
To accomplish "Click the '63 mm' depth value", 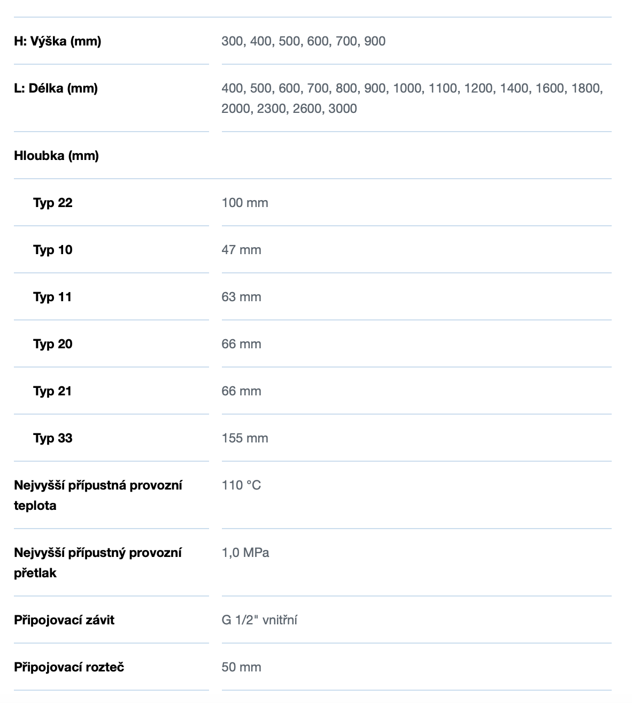I will tap(241, 297).
